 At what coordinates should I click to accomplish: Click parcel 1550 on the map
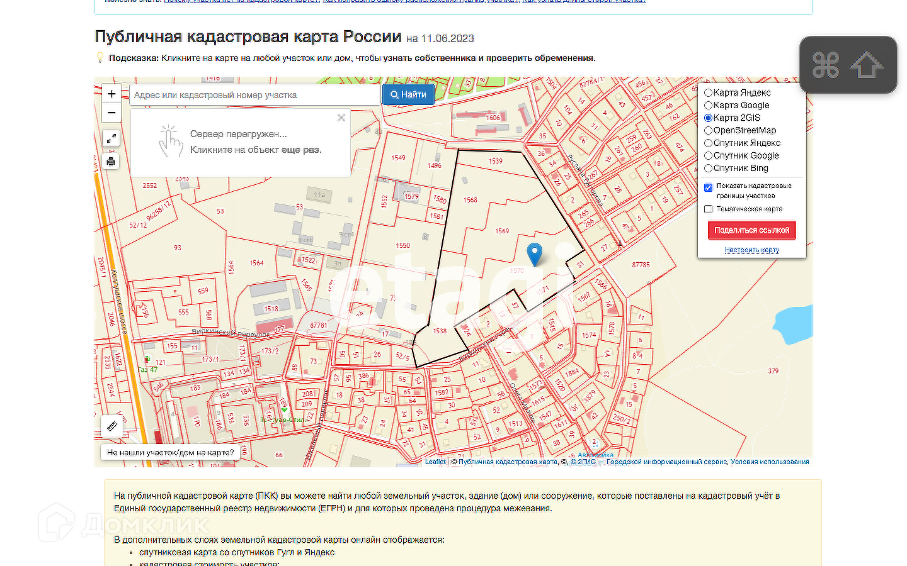[x=403, y=245]
